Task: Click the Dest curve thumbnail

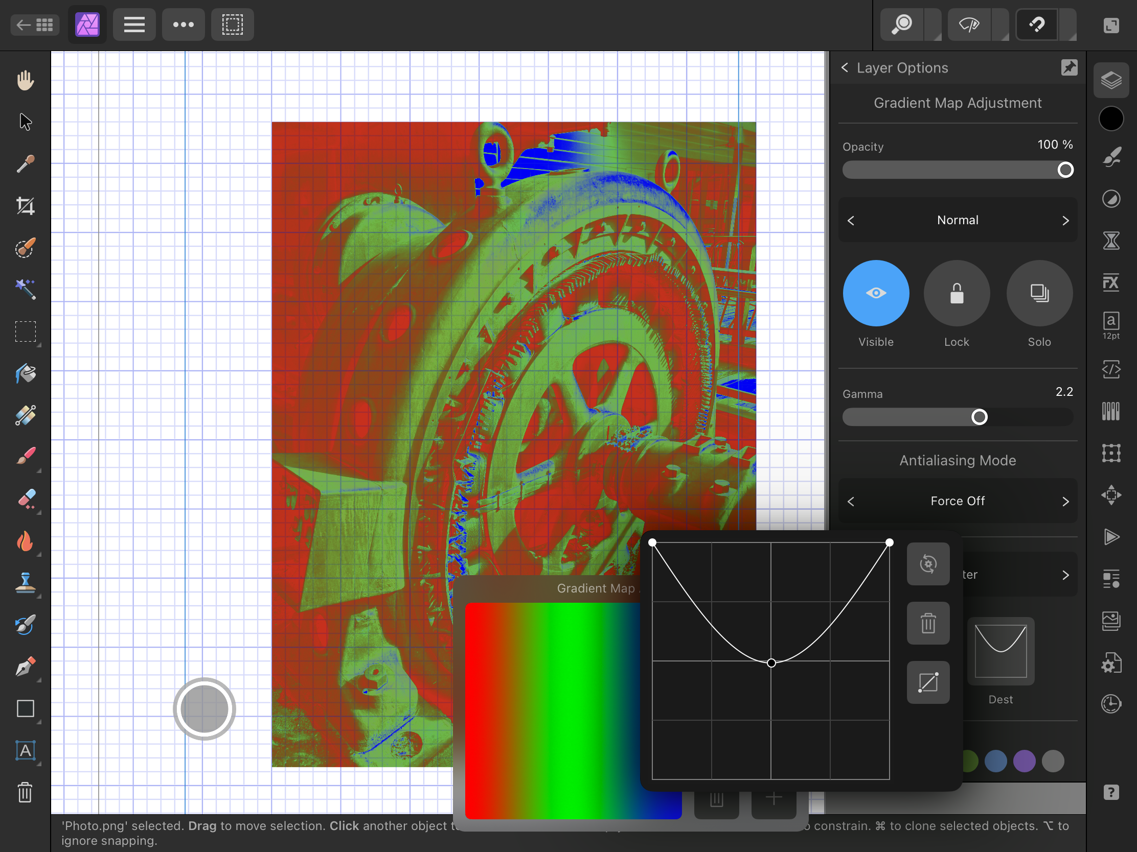Action: click(1000, 651)
